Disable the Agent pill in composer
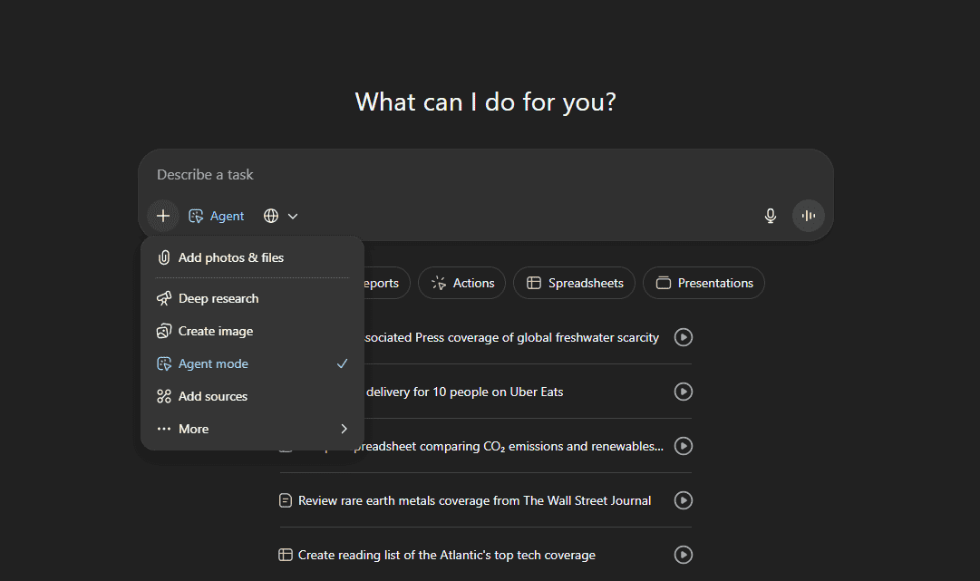This screenshot has height=581, width=980. click(217, 216)
